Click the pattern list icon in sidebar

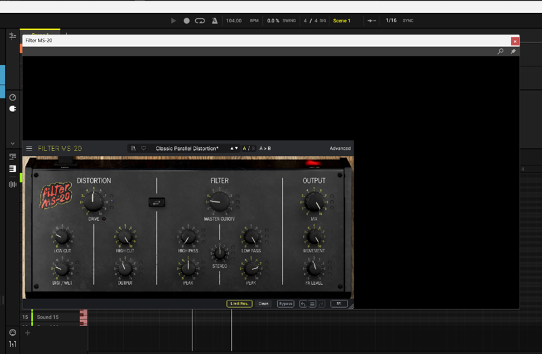pyautogui.click(x=12, y=168)
